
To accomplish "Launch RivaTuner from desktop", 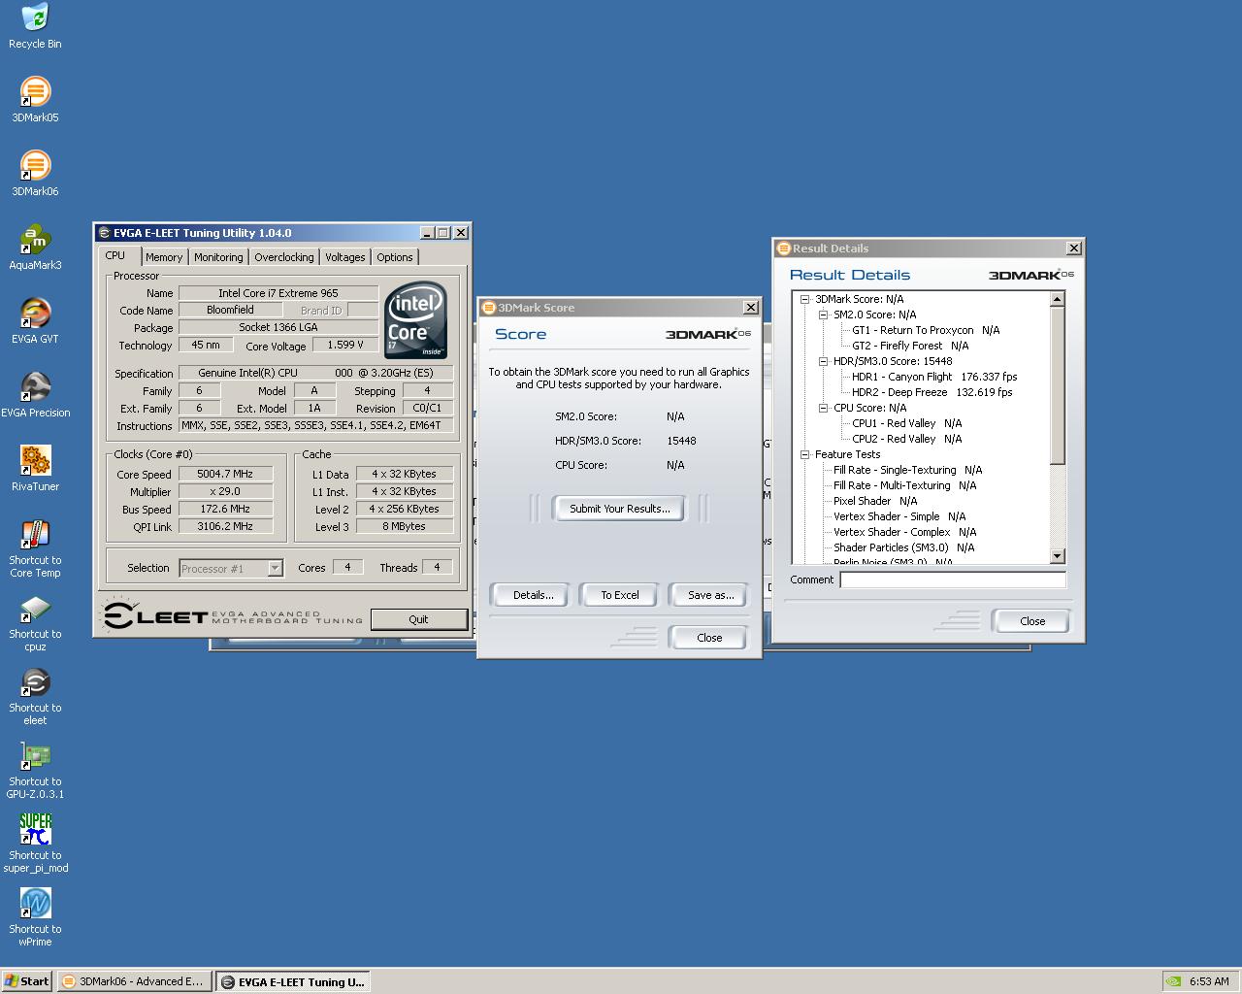I will [35, 469].
